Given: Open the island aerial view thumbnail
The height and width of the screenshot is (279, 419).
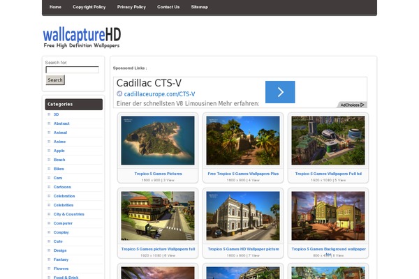Looking at the screenshot, I should coord(158,140).
